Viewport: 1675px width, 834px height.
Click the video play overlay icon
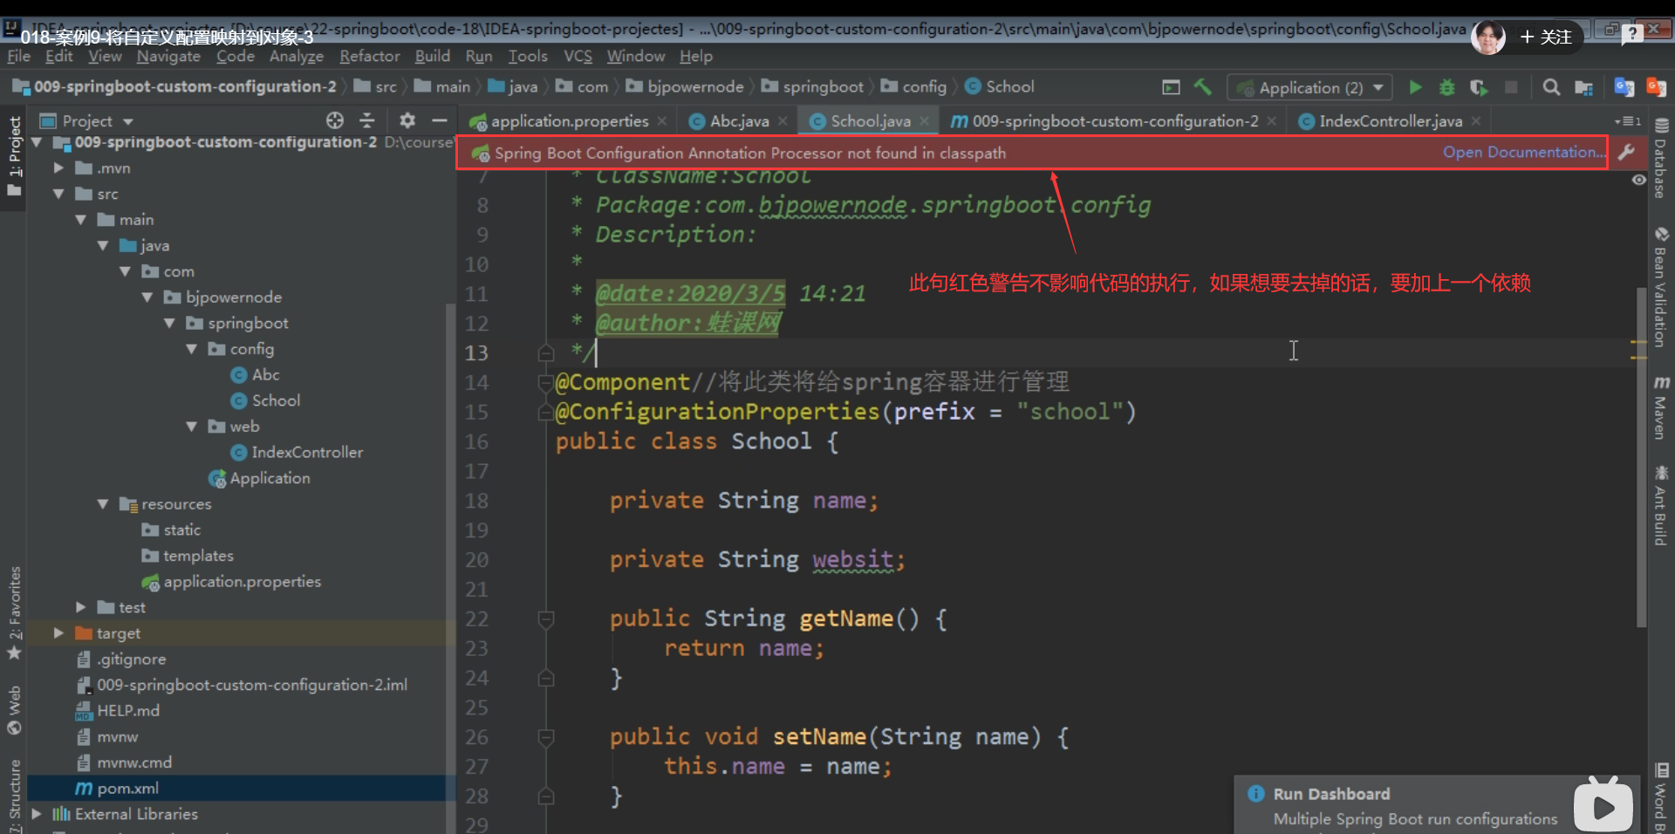coord(1603,808)
